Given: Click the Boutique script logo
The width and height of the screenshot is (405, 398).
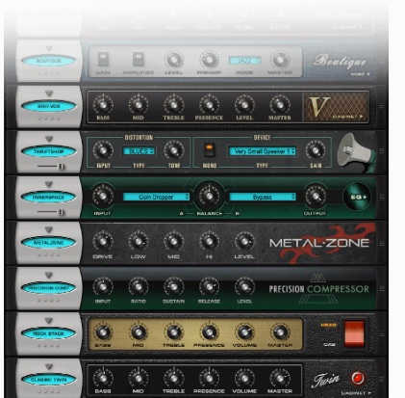Looking at the screenshot, I should pos(340,61).
